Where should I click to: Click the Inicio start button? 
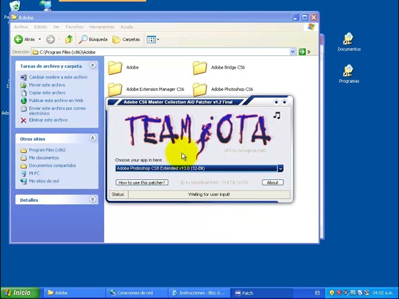pyautogui.click(x=20, y=293)
